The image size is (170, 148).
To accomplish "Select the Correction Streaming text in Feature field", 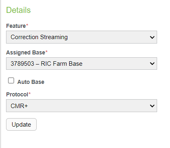I will tap(39, 37).
